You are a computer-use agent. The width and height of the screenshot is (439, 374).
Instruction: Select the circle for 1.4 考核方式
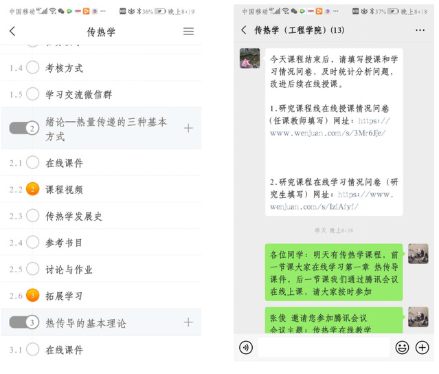tap(33, 67)
